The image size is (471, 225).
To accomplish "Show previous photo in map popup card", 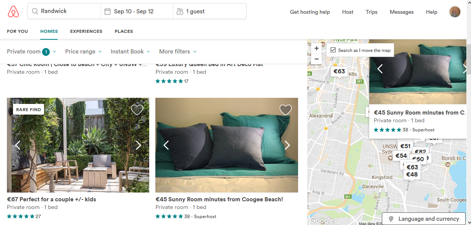I will coord(380,69).
